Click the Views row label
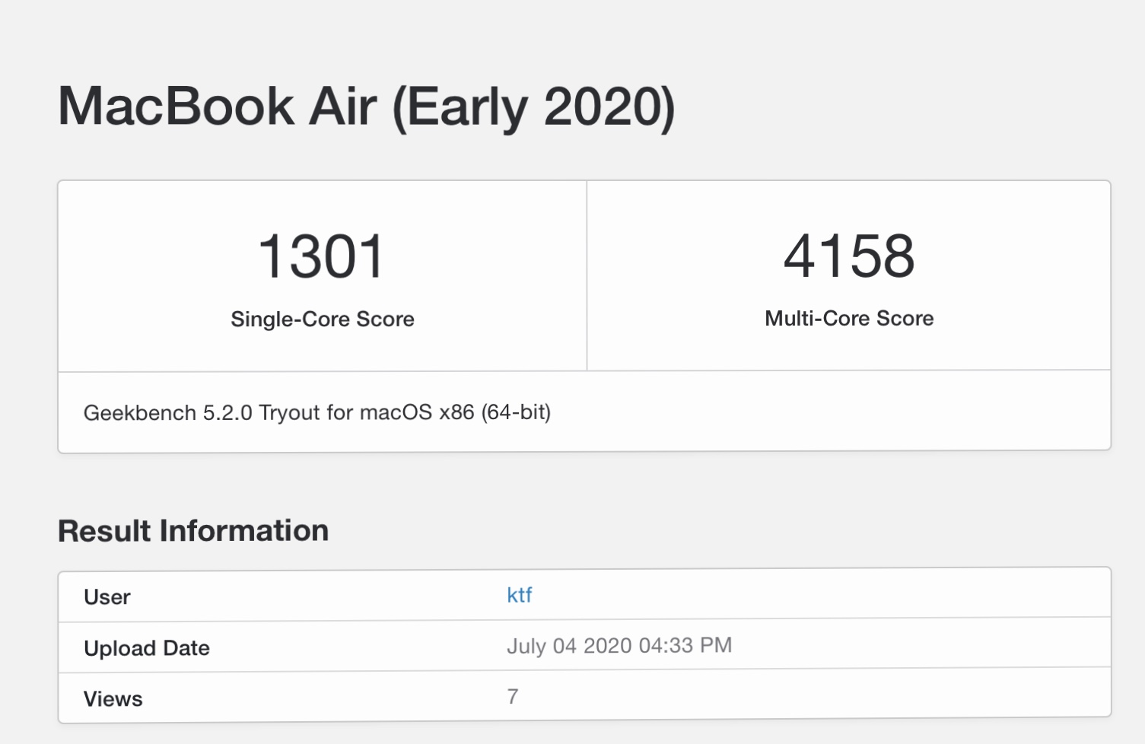 113,699
